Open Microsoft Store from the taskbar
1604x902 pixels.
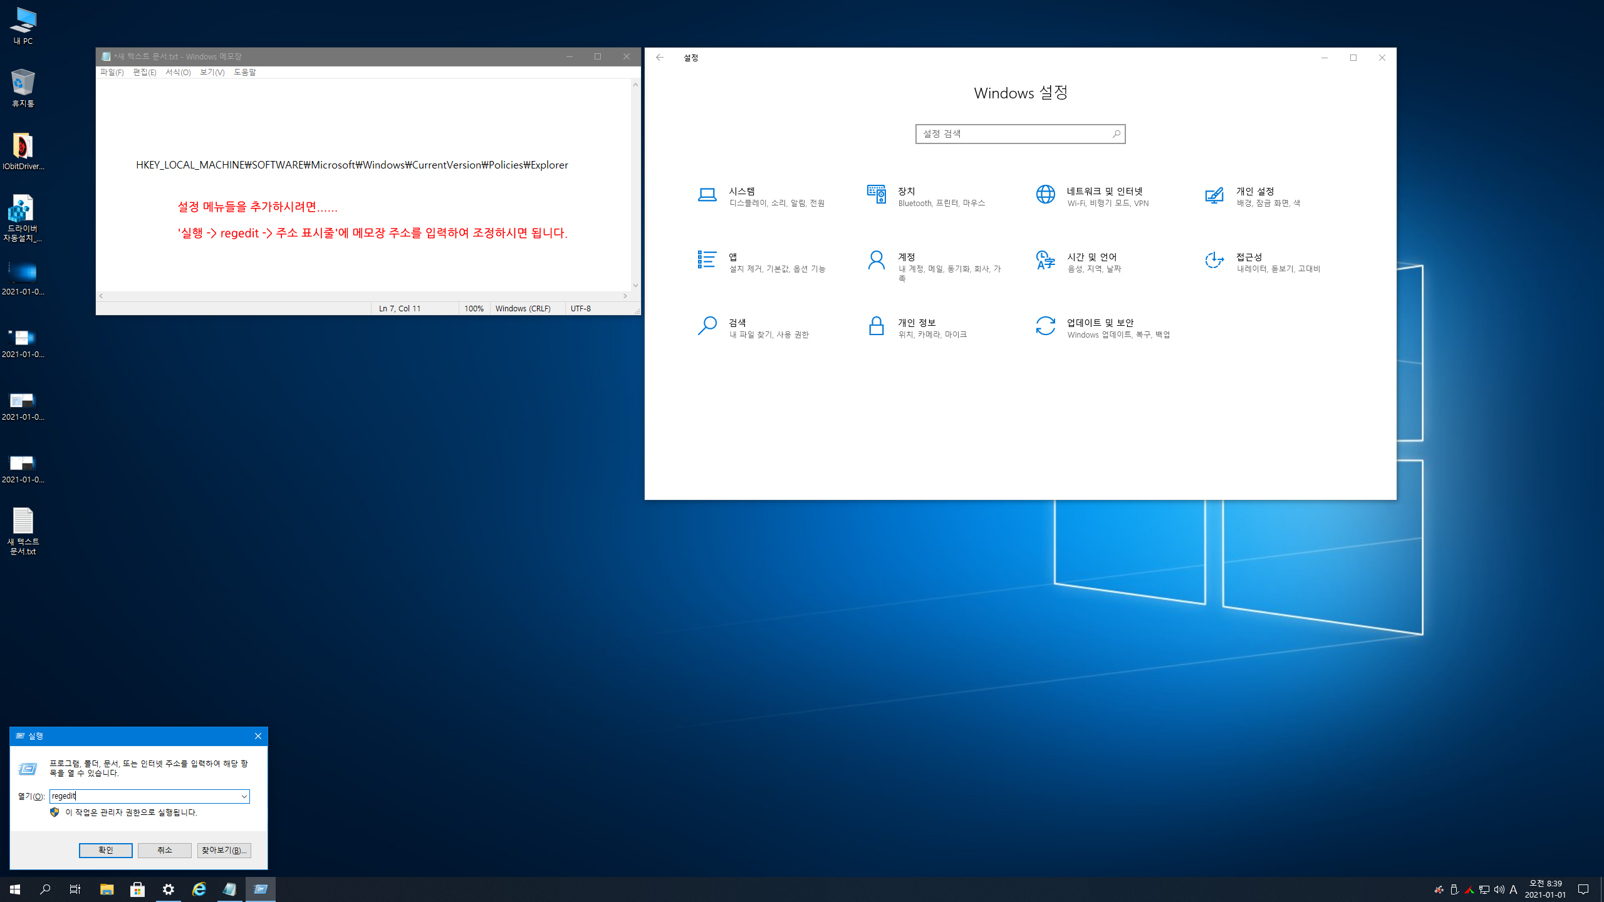(137, 889)
